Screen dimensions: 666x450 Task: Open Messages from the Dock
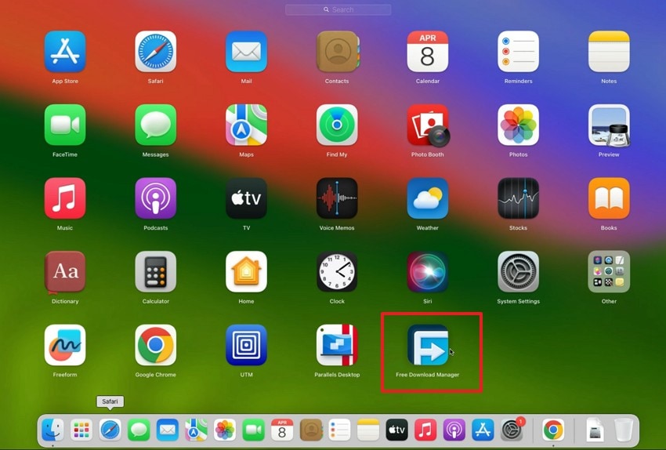(139, 430)
